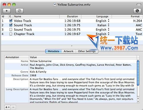Open the Chapter Track language popup
Screen dimensions: 143x110
click(x=109, y=34)
